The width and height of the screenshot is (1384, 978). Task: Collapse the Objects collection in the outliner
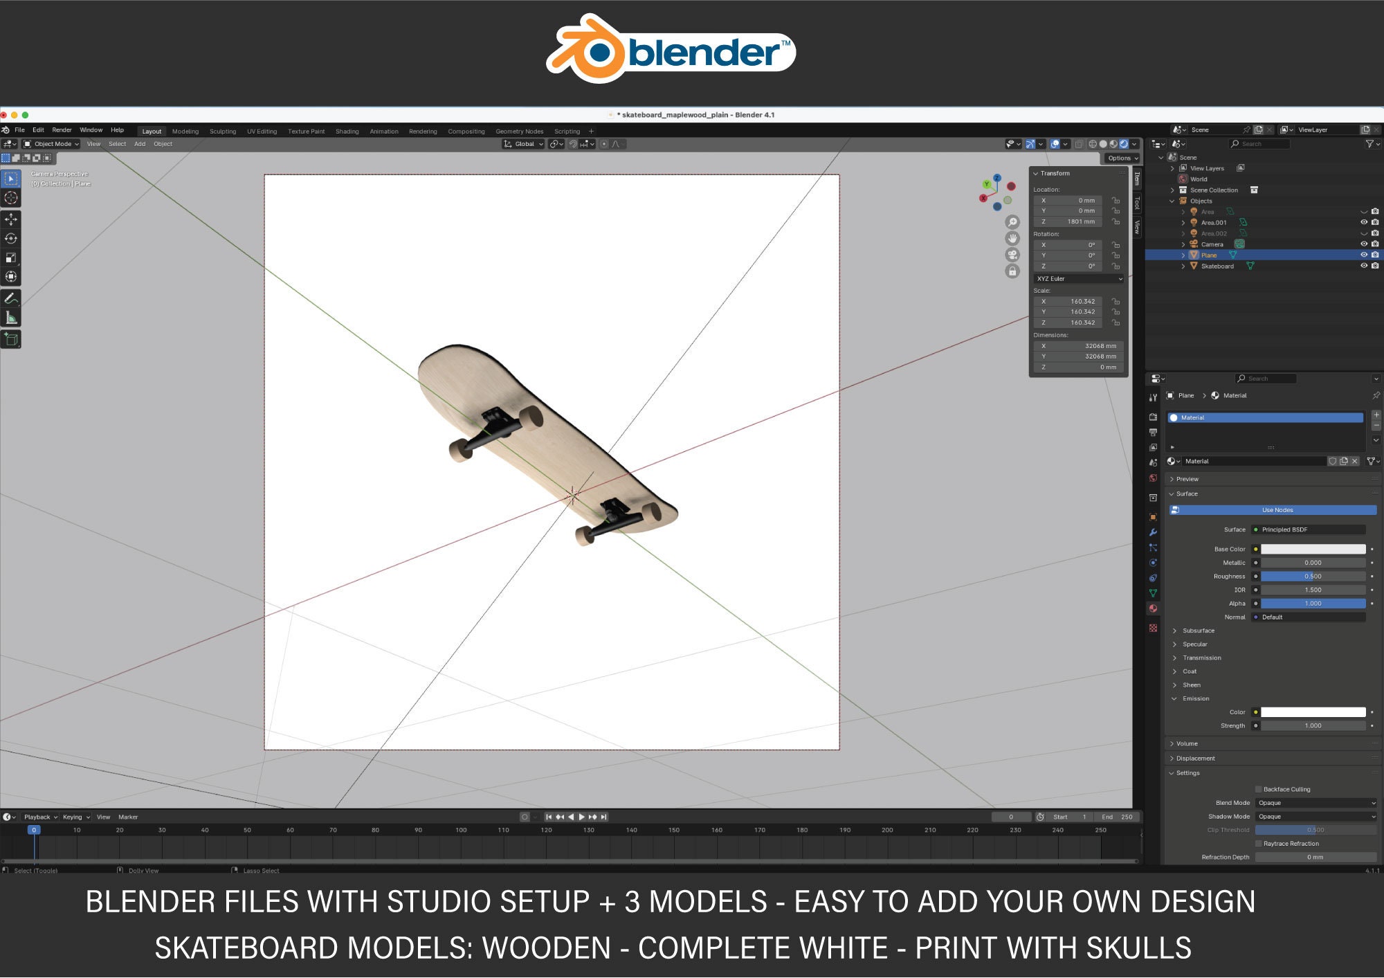pyautogui.click(x=1172, y=201)
